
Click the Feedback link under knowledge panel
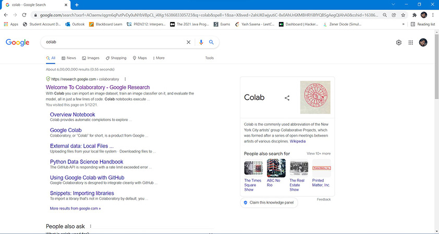coord(324,199)
